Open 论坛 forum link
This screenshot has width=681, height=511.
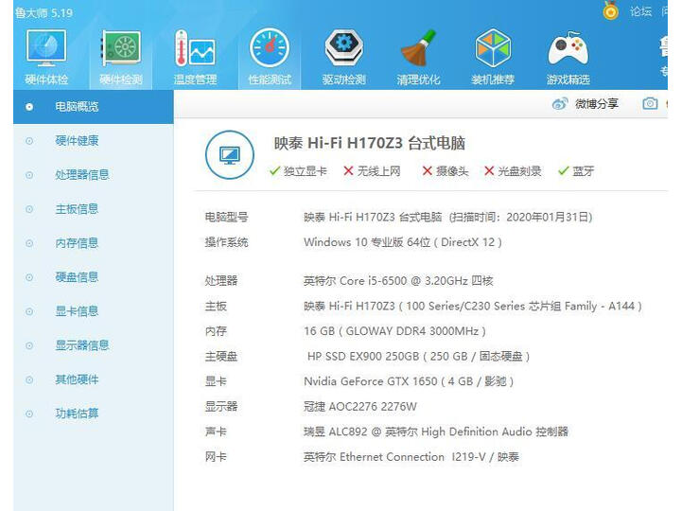pos(641,11)
